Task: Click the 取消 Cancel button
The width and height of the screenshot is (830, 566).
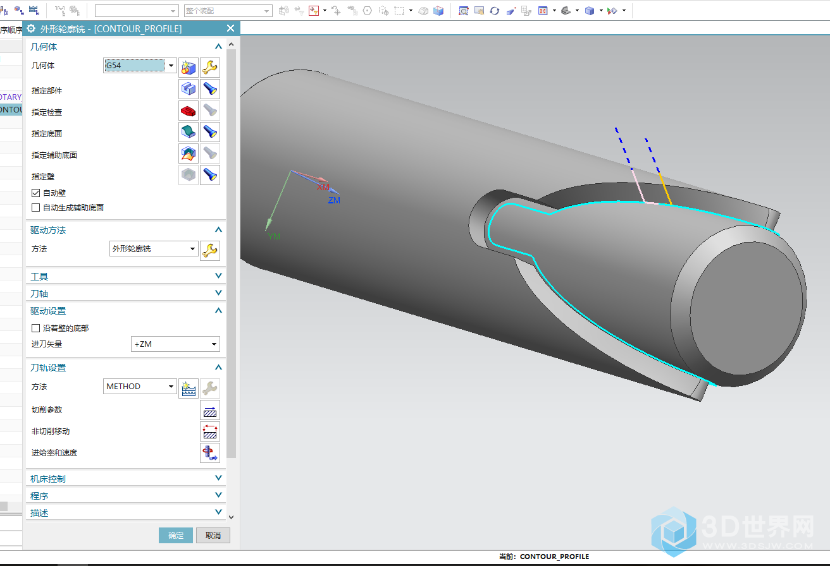Action: 213,536
